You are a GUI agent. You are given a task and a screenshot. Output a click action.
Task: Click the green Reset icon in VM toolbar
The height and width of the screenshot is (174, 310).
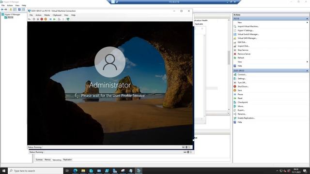(54, 19)
